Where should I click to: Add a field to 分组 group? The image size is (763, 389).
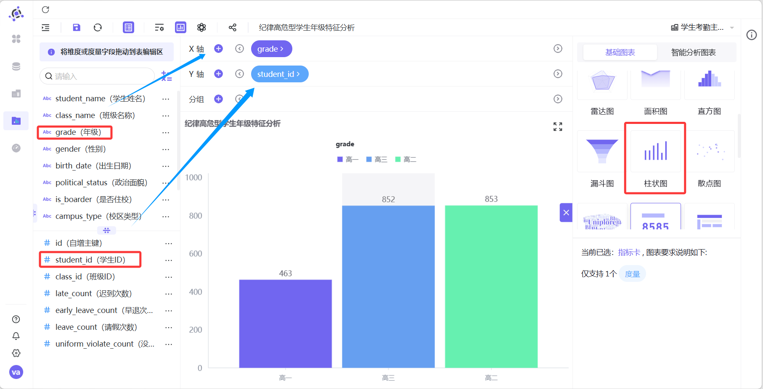tap(218, 99)
